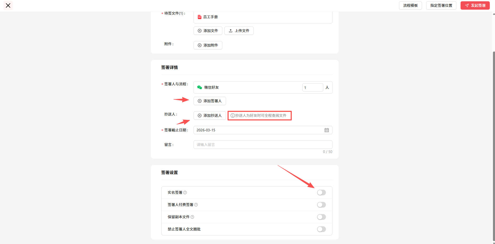Viewport: 495px width, 244px height.
Task: Open the 签署截止日期 date picker
Action: (x=258, y=130)
